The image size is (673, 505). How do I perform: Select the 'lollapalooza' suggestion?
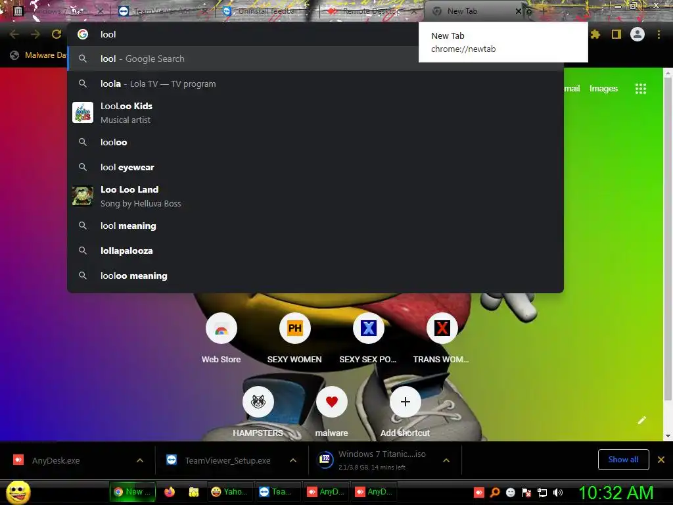315,251
